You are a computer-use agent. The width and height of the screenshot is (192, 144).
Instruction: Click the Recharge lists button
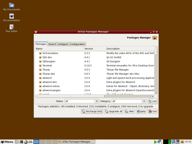[92, 111]
